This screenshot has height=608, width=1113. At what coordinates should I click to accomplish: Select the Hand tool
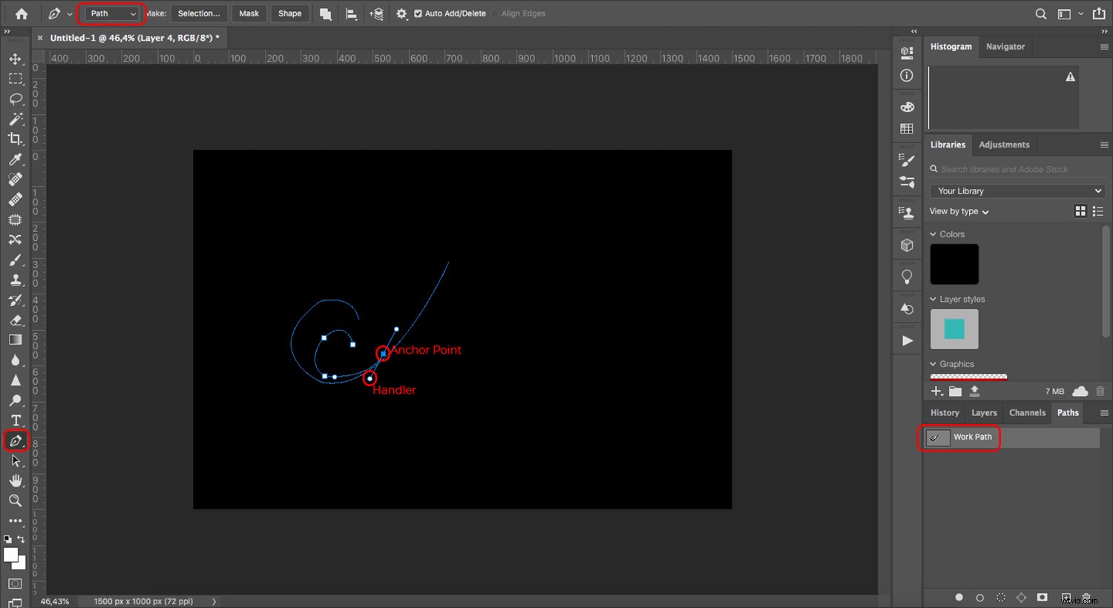point(16,480)
